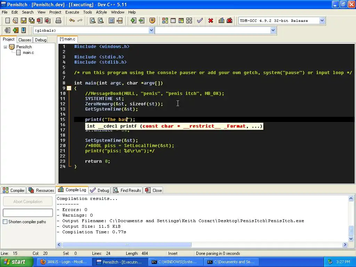Collapse the PenisItch project tree node
Screen dimensions: 356x267
pyautogui.click(x=5, y=47)
